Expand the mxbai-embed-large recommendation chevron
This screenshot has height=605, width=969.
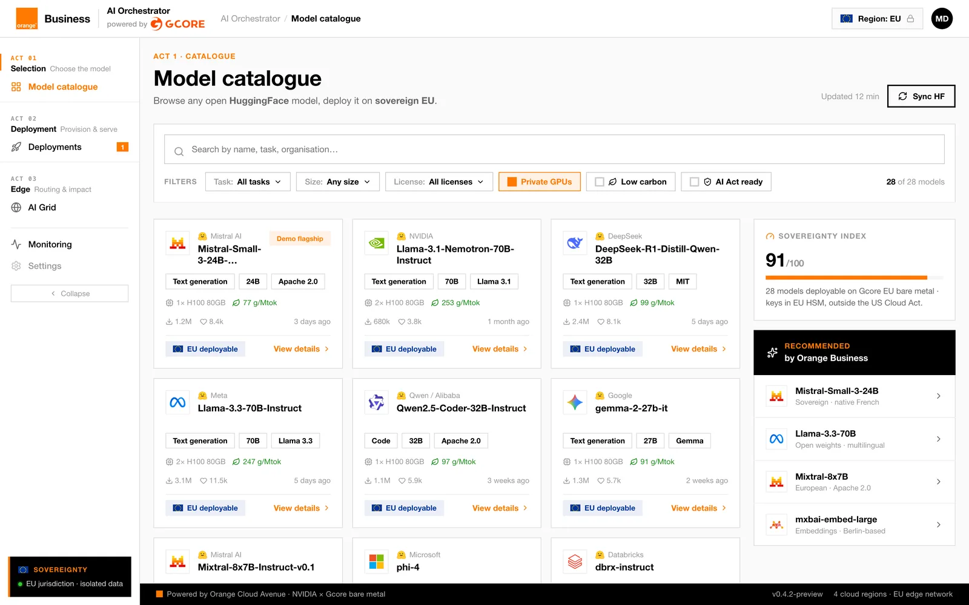pyautogui.click(x=939, y=525)
